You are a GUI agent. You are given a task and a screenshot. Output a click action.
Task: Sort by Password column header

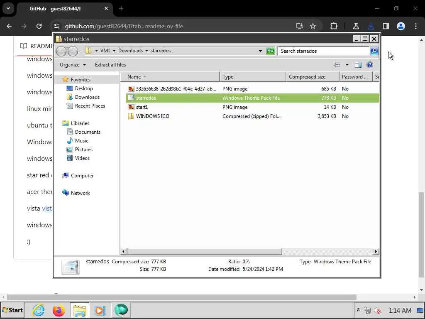pyautogui.click(x=356, y=77)
